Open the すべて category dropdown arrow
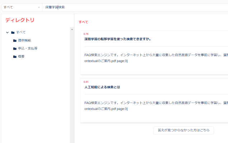Viewport: 228px width, 143px height. click(x=39, y=8)
